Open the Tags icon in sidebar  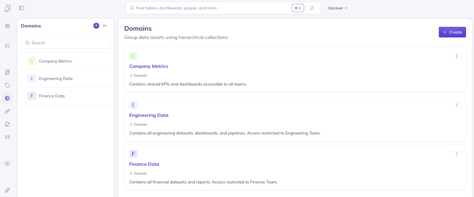7,86
